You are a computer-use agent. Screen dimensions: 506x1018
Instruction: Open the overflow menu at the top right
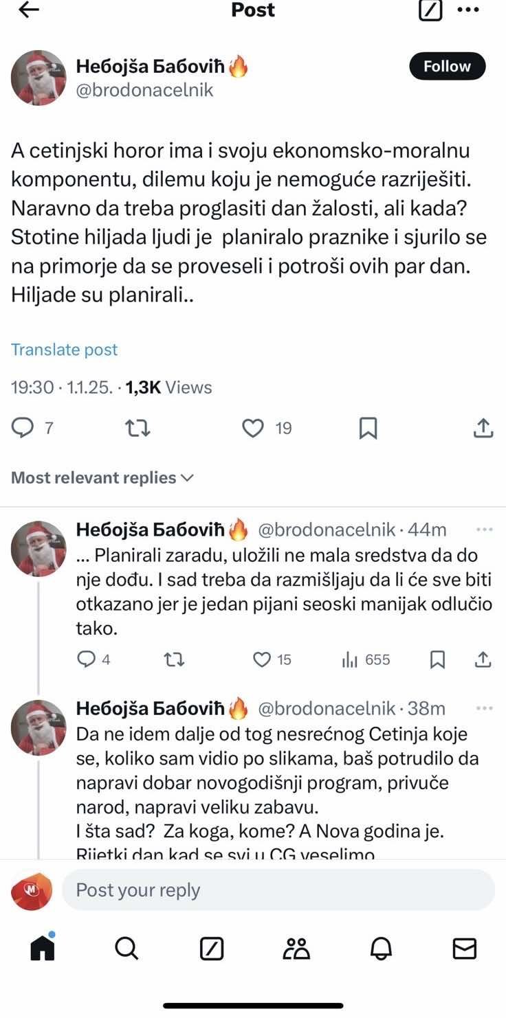468,10
